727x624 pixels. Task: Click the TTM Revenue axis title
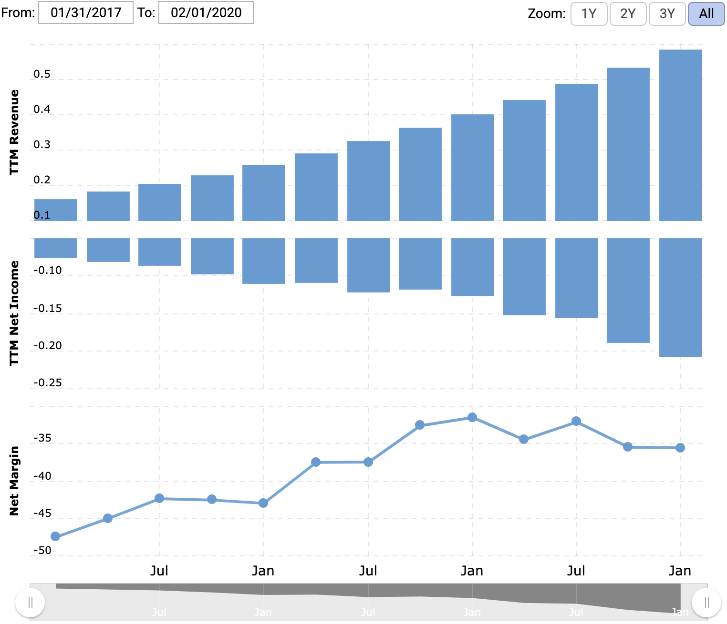pyautogui.click(x=14, y=132)
